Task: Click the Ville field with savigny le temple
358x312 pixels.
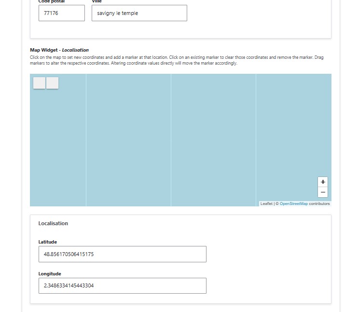Action: click(139, 13)
